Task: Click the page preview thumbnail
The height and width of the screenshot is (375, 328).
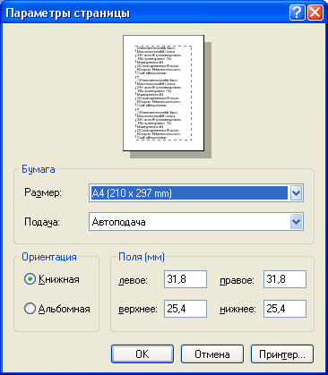Action: click(164, 93)
